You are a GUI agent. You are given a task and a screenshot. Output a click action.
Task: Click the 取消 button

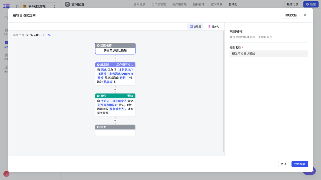pos(284,164)
